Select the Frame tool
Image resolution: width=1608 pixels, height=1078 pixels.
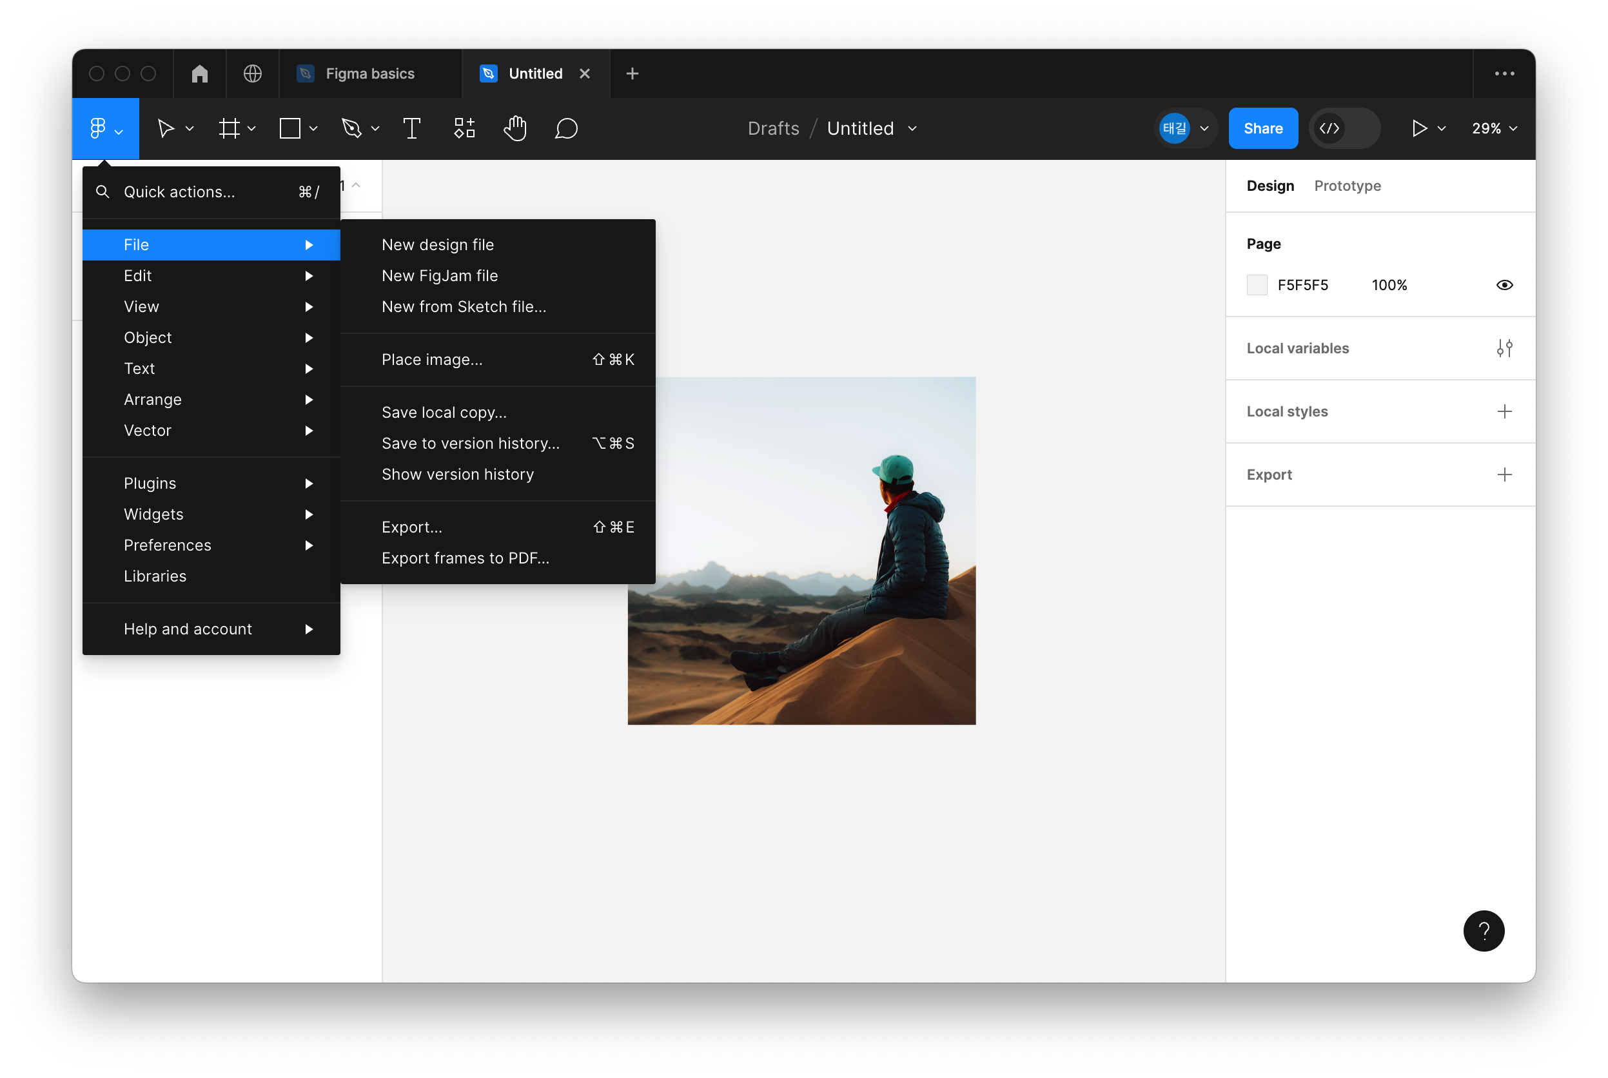tap(229, 128)
